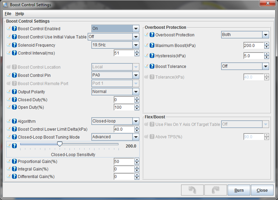Show help for Boost Control Pin
Viewport: 278px width, 200px height.
[14, 75]
